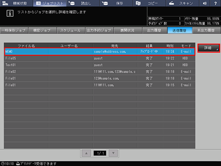Select the File02 job row
Screen dimensions: 221x166
click(x=100, y=71)
